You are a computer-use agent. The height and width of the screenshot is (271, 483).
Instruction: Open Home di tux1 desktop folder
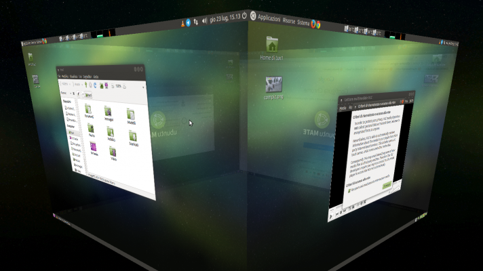[271, 48]
